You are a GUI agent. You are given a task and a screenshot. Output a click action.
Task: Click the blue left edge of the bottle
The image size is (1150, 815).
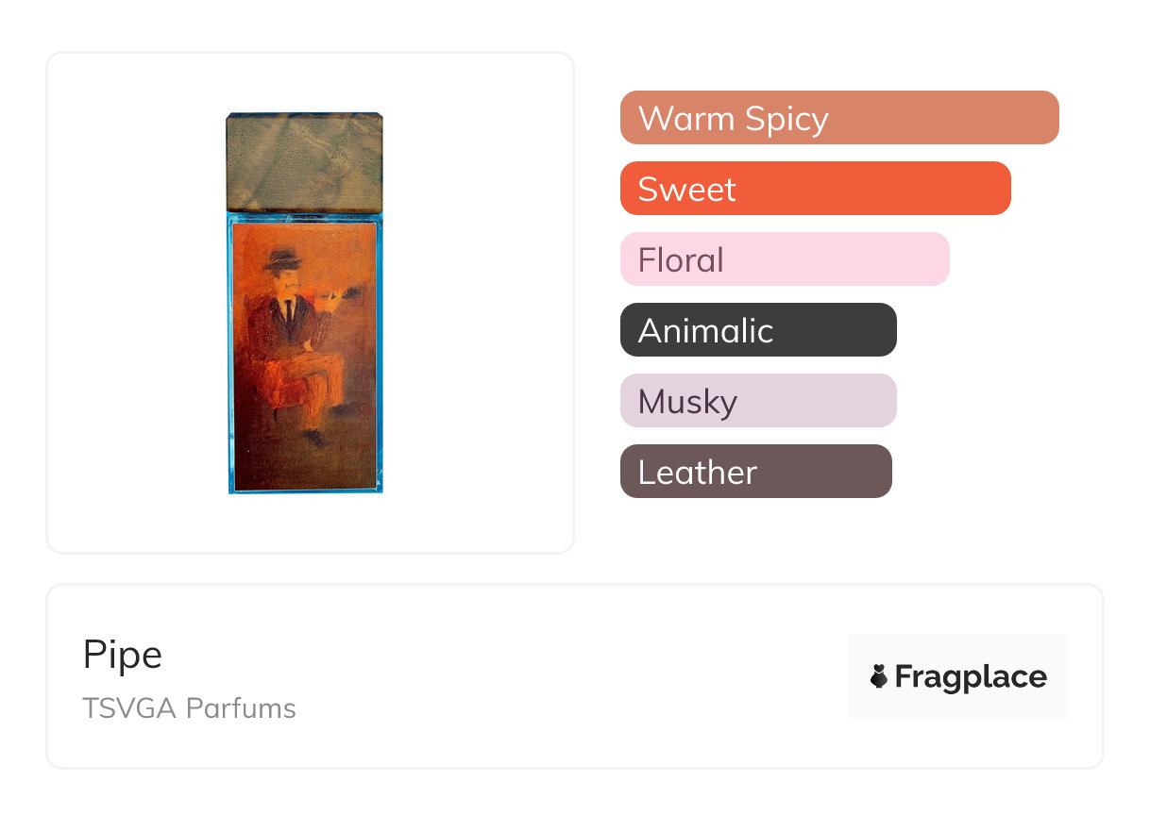pyautogui.click(x=229, y=358)
